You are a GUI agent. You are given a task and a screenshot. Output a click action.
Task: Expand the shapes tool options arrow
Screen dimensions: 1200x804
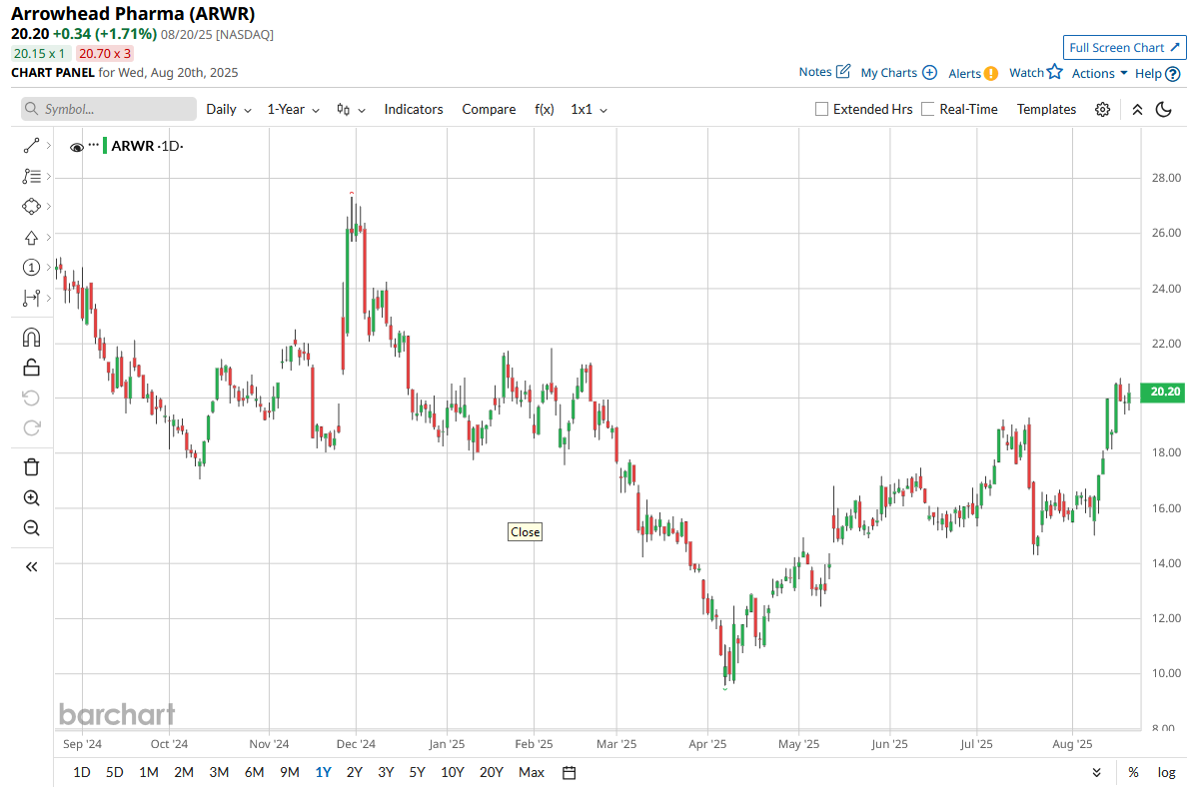(48, 207)
